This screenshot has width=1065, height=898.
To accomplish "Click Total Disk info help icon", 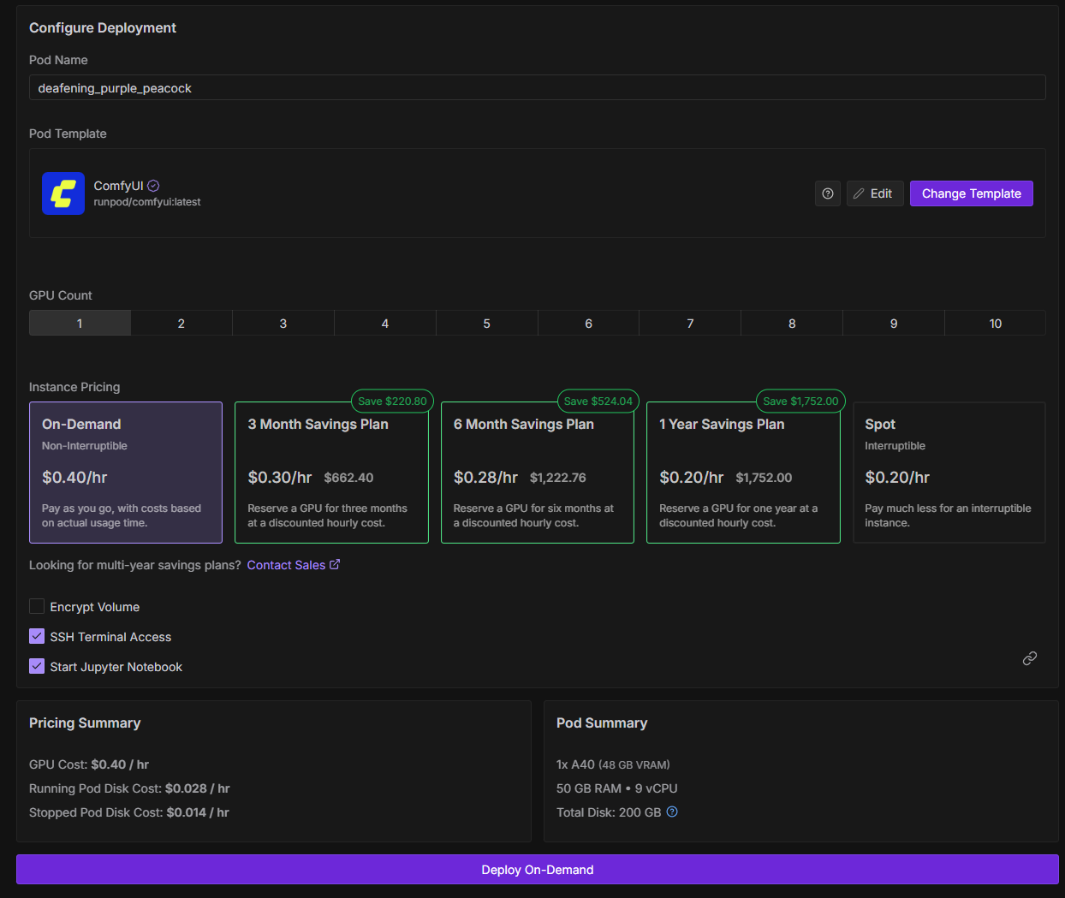I will pos(672,812).
